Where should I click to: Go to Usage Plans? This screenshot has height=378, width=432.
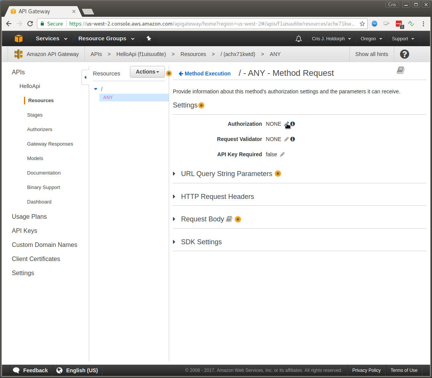pyautogui.click(x=29, y=216)
